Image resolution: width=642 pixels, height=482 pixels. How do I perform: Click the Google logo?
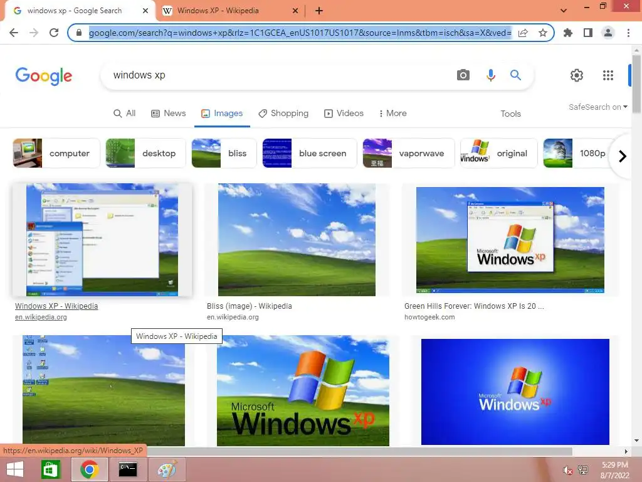pos(44,76)
